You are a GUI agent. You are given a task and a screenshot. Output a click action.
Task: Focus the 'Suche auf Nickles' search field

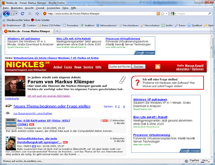point(120,67)
